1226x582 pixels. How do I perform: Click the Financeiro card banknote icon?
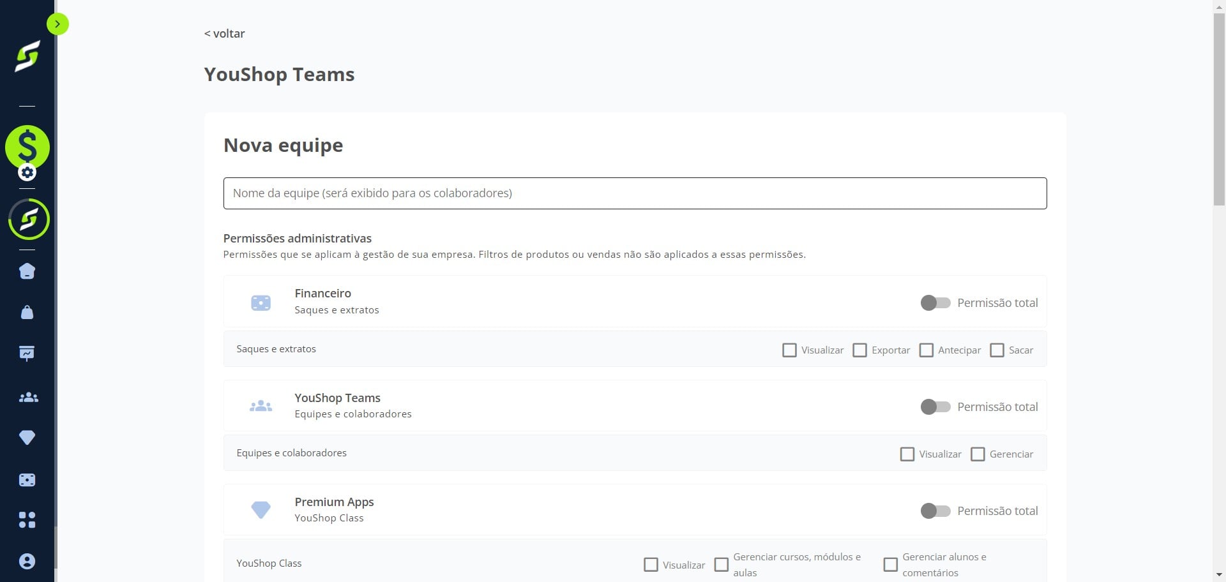(261, 302)
